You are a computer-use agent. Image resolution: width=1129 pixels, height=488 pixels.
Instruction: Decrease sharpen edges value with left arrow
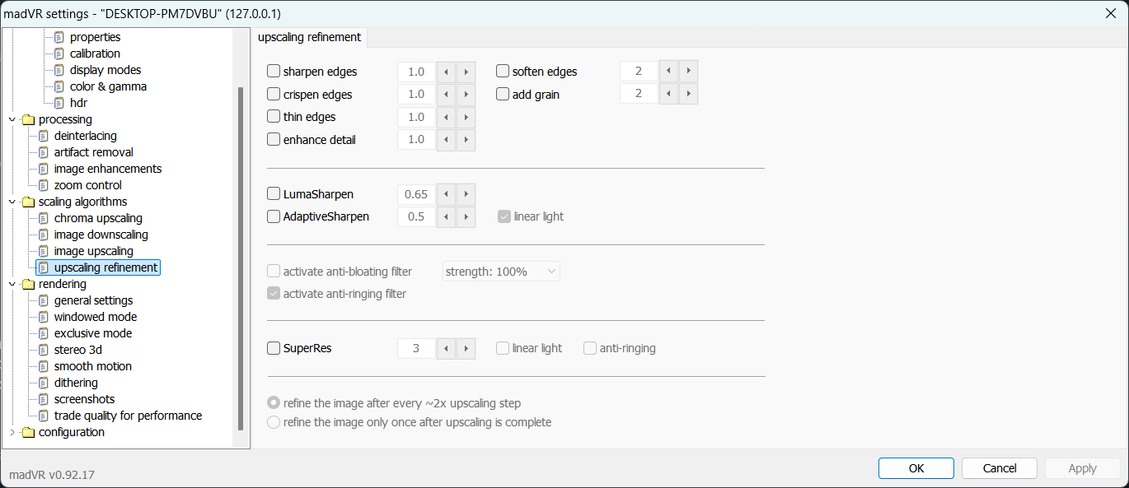pyautogui.click(x=446, y=72)
